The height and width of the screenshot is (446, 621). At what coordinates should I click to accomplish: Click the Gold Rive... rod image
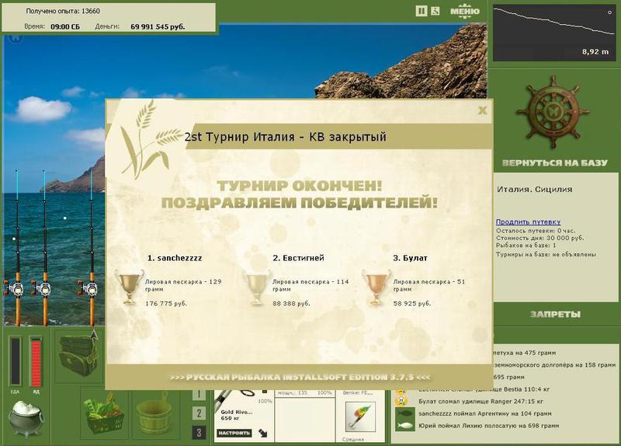click(x=238, y=398)
